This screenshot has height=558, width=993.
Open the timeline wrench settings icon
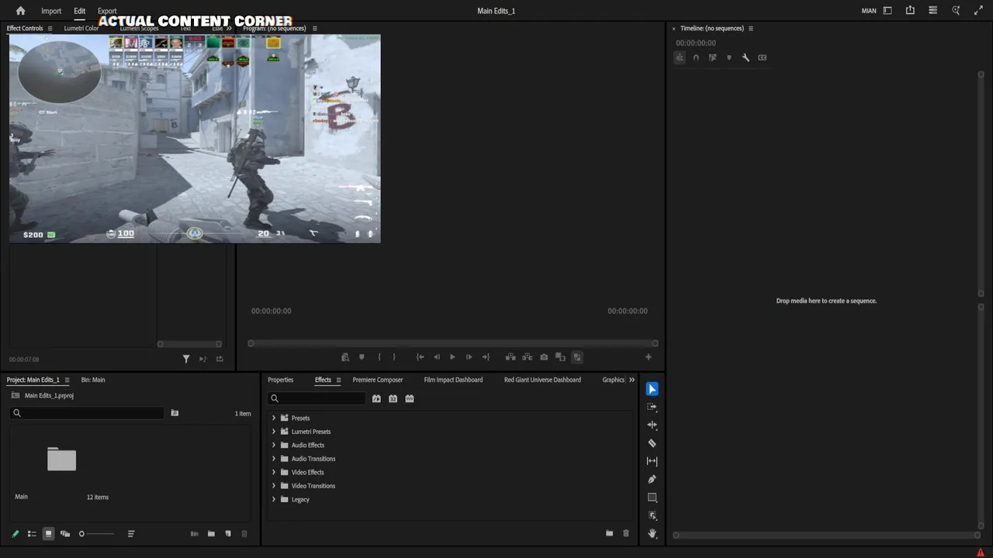point(746,57)
